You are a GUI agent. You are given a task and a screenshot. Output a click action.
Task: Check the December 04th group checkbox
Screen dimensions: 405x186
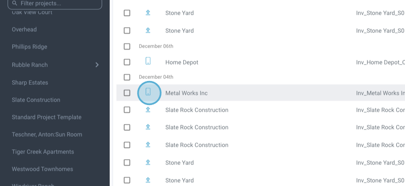(x=127, y=77)
